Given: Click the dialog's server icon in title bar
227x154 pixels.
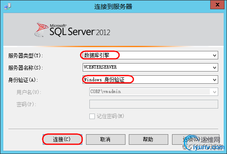Looking at the screenshot, I should coord(8,7).
